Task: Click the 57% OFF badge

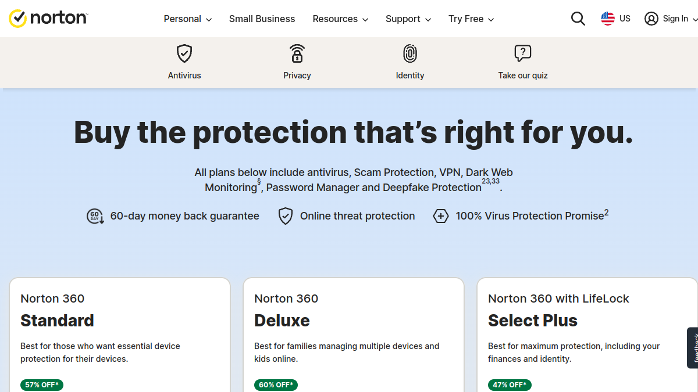Action: pos(42,385)
